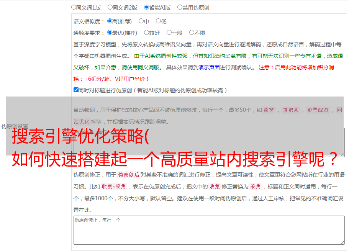
Task: Click the resize grip of 伪原创修正 textarea
Action: coord(342,242)
